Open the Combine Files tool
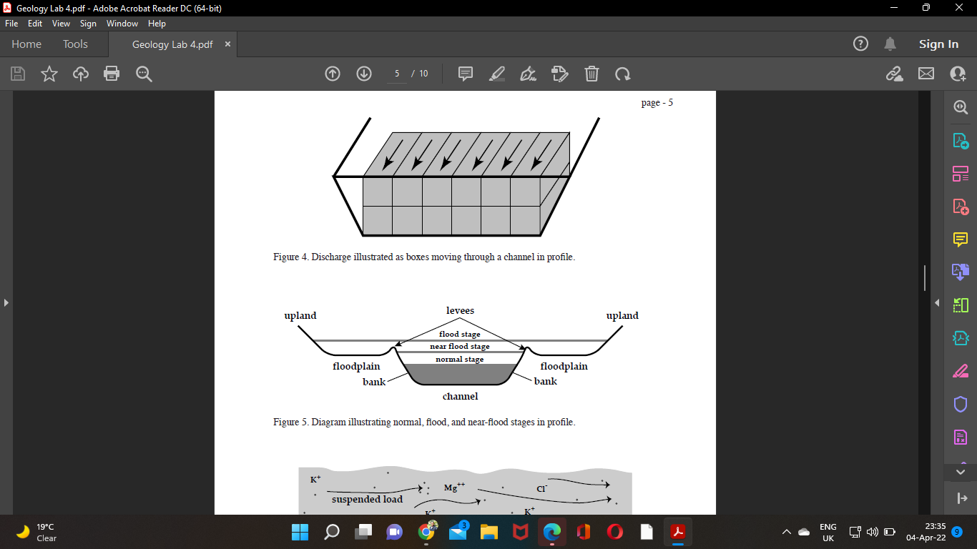This screenshot has width=977, height=549. pos(960,272)
